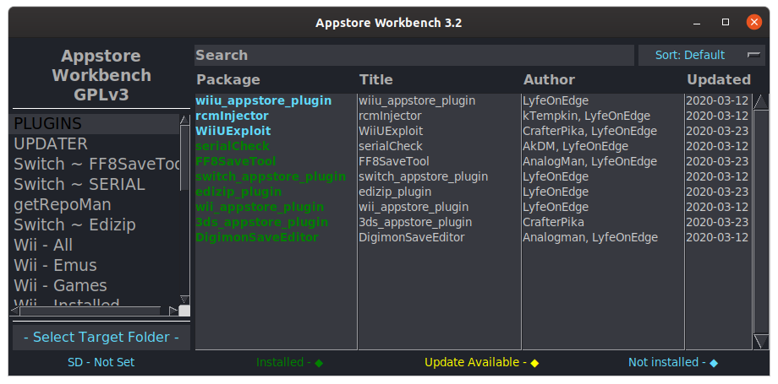Maximize the Appstore Workbench window
Screen dimensions: 778x384
[726, 22]
